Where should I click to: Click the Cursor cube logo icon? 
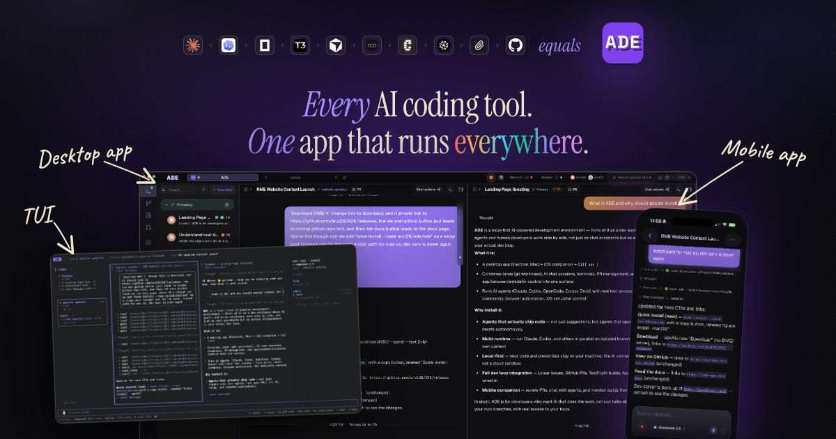(x=336, y=46)
